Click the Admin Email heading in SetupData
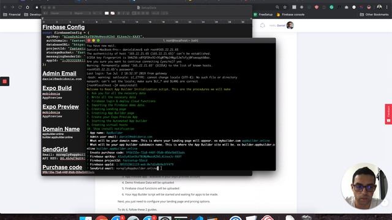The image size is (392, 220). click(59, 73)
